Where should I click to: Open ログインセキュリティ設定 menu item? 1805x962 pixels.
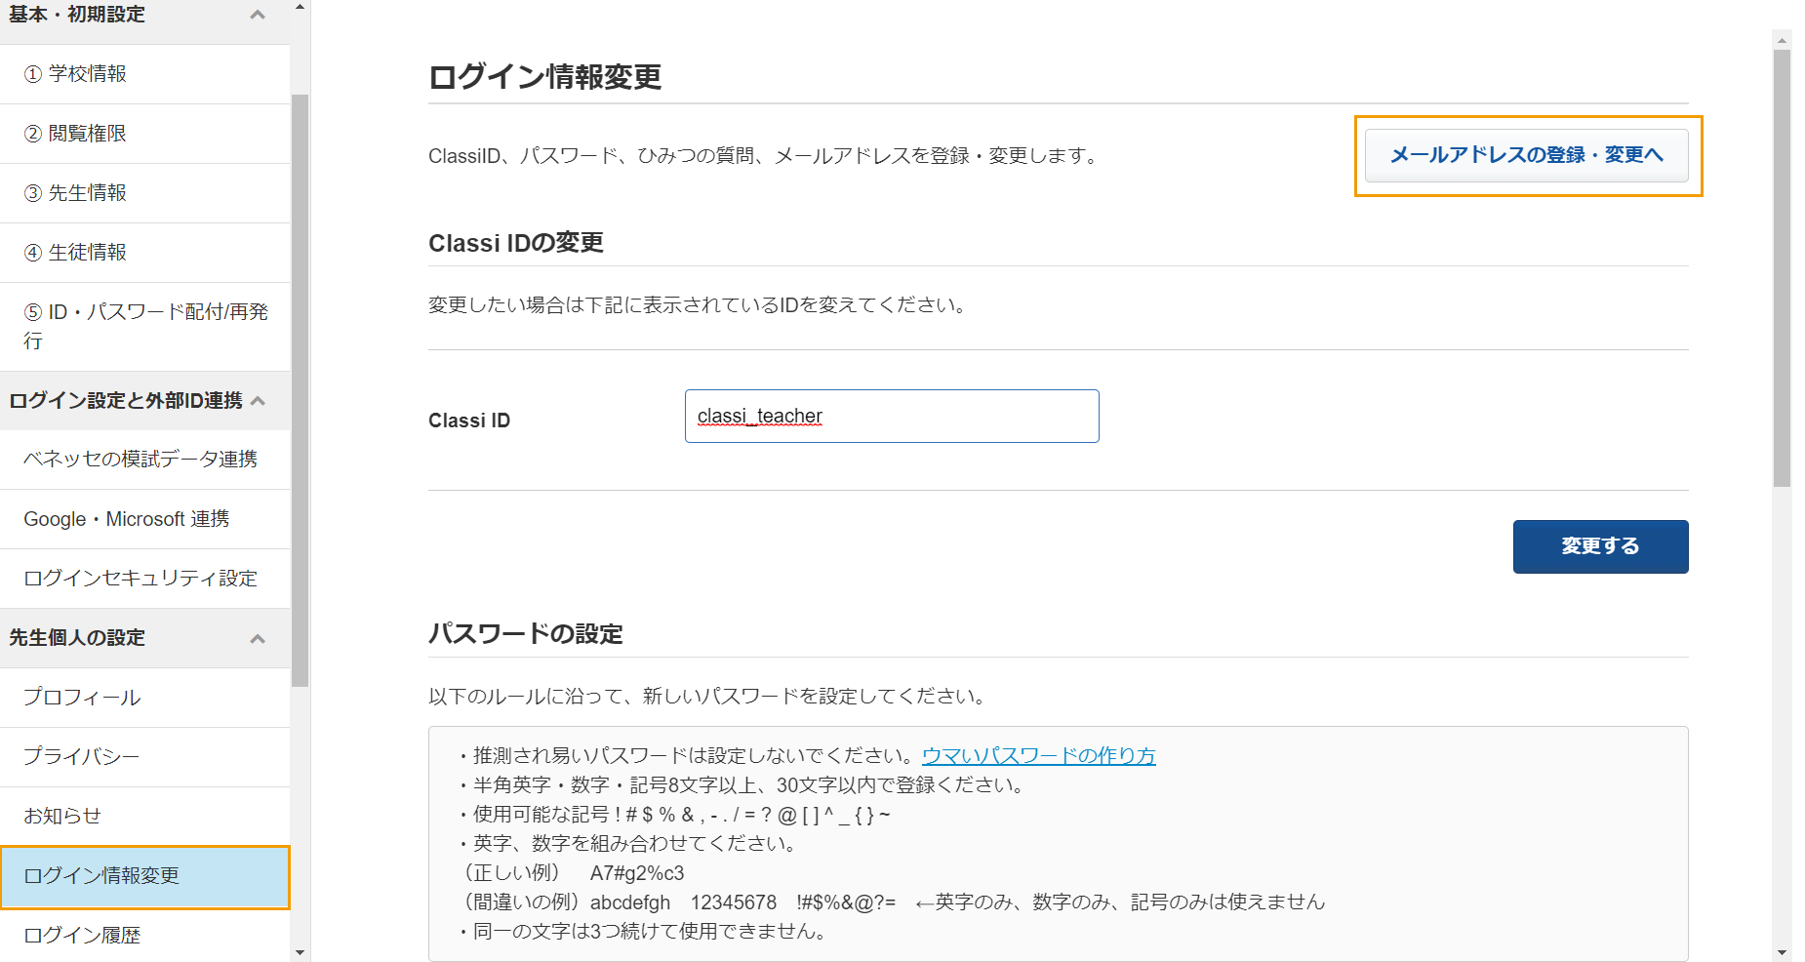144,579
